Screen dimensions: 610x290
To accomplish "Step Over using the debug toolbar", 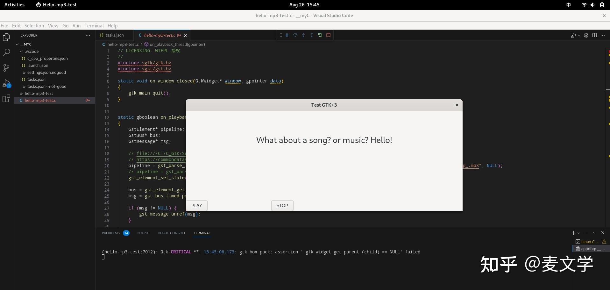I will pyautogui.click(x=295, y=35).
